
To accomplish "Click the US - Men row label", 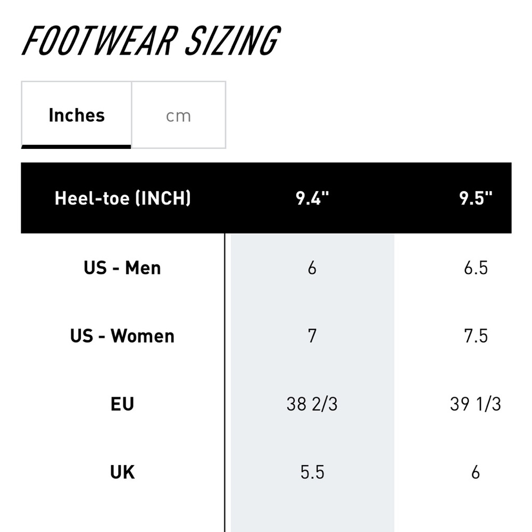I will click(122, 268).
